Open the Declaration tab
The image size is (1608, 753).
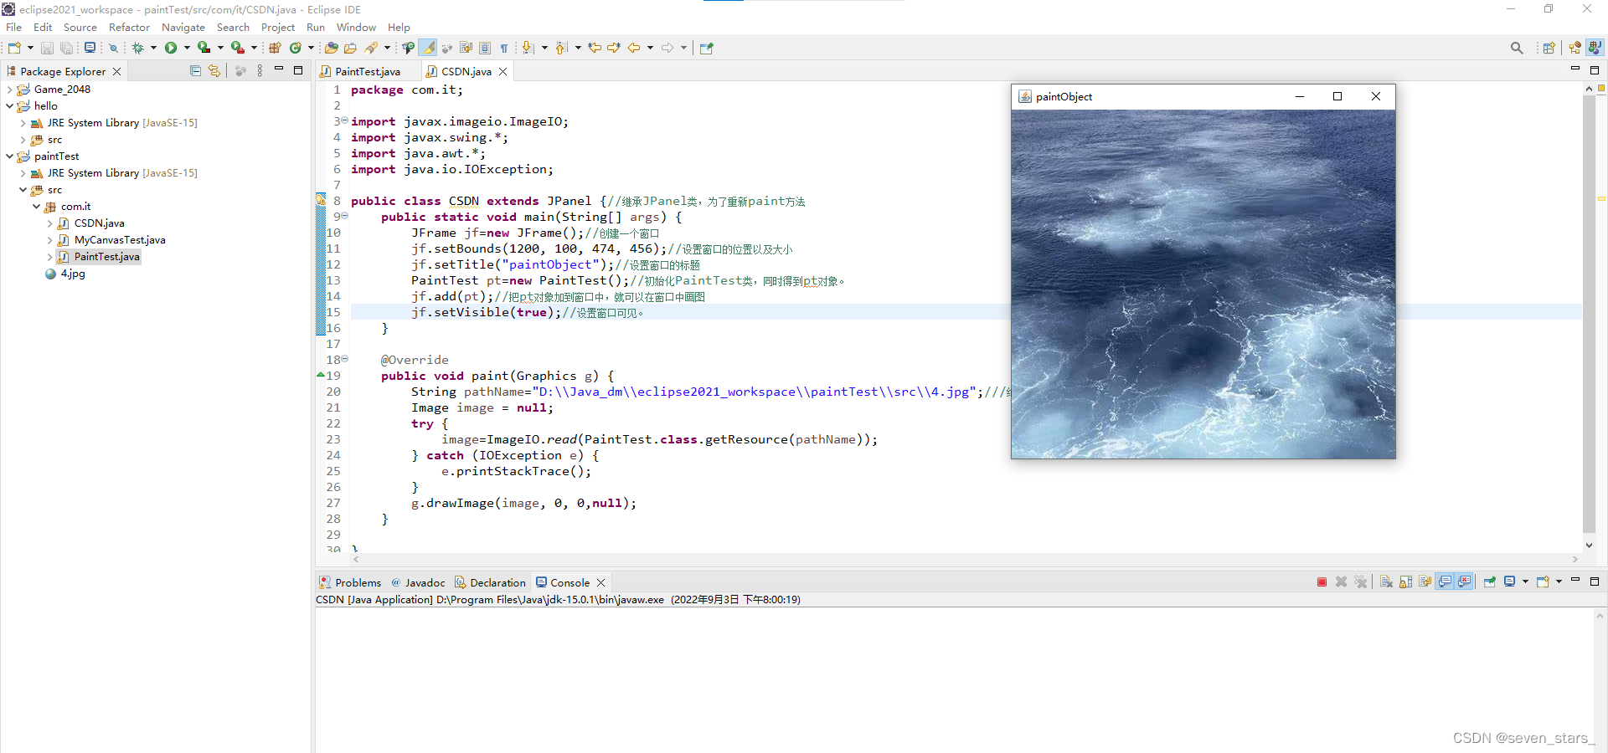pyautogui.click(x=490, y=582)
